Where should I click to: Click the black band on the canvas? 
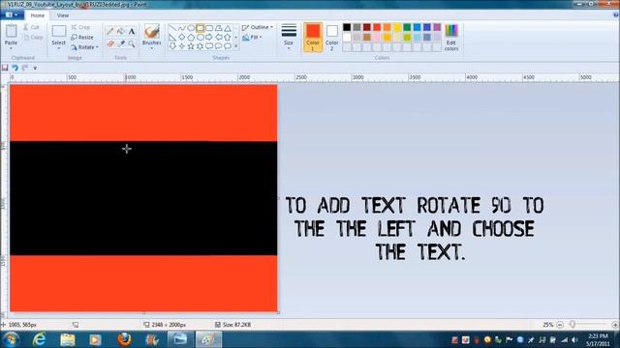tap(143, 198)
